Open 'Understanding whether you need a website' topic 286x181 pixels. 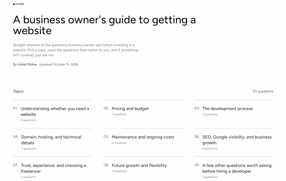point(55,111)
